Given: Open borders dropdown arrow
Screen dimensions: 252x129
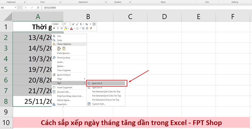Looking at the screenshot, I should click(80, 28).
